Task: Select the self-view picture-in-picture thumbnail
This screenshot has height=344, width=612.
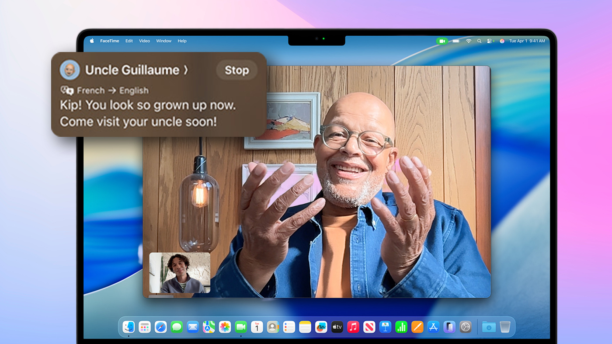Action: tap(179, 272)
